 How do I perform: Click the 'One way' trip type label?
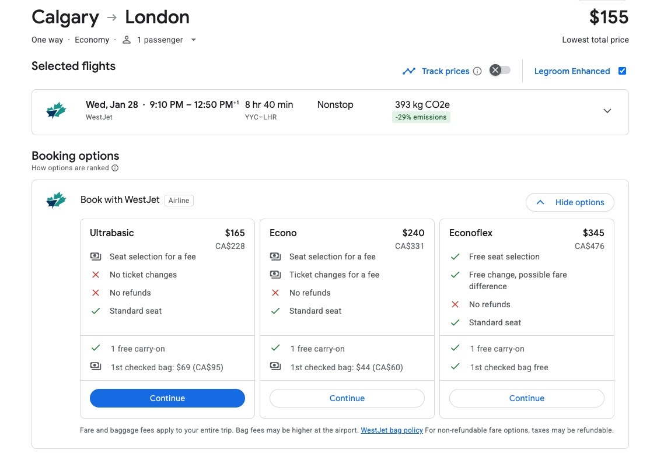tap(47, 40)
